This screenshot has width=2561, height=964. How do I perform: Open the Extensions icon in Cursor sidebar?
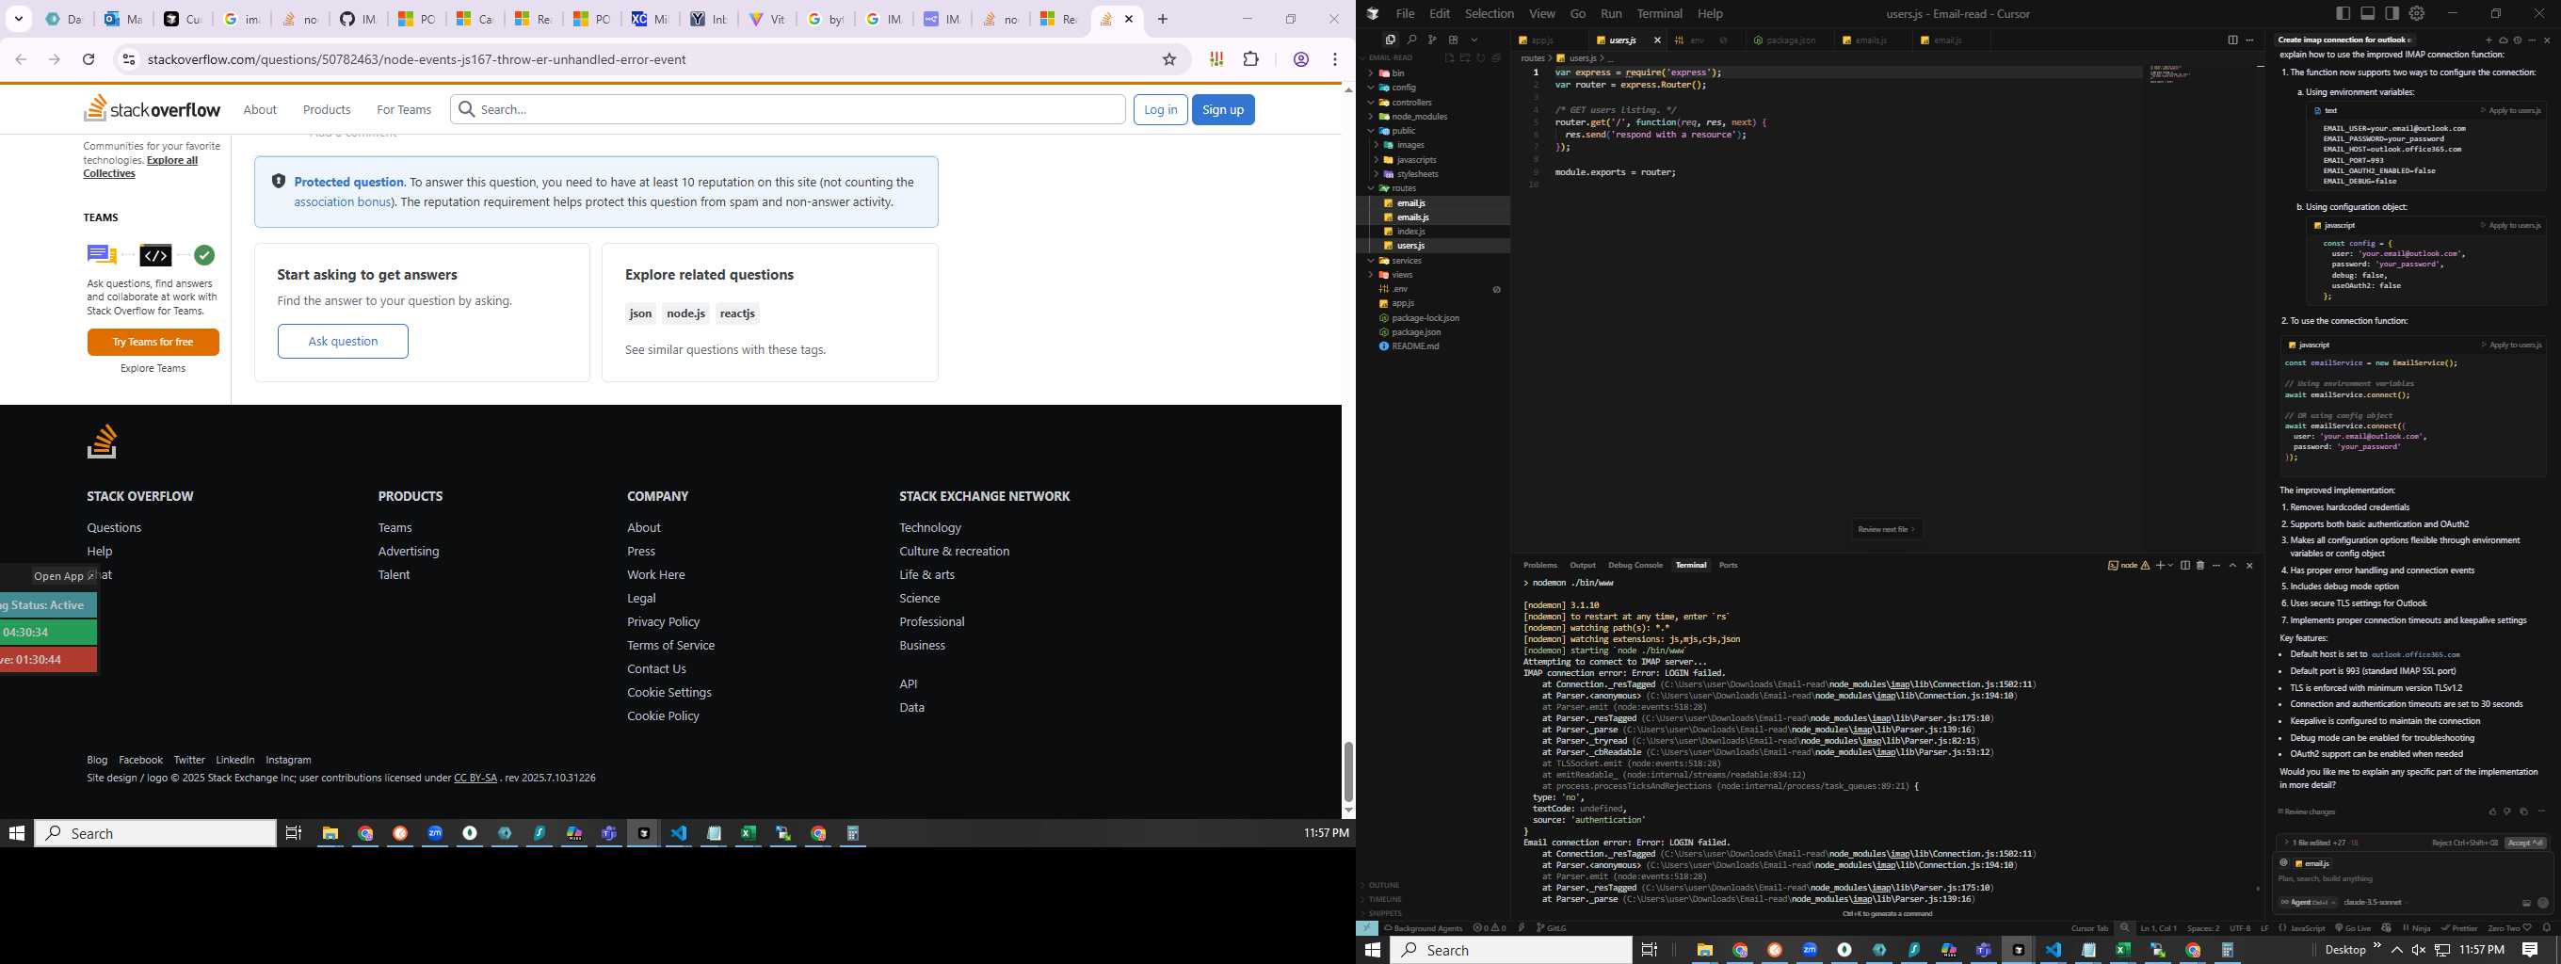[x=1453, y=40]
